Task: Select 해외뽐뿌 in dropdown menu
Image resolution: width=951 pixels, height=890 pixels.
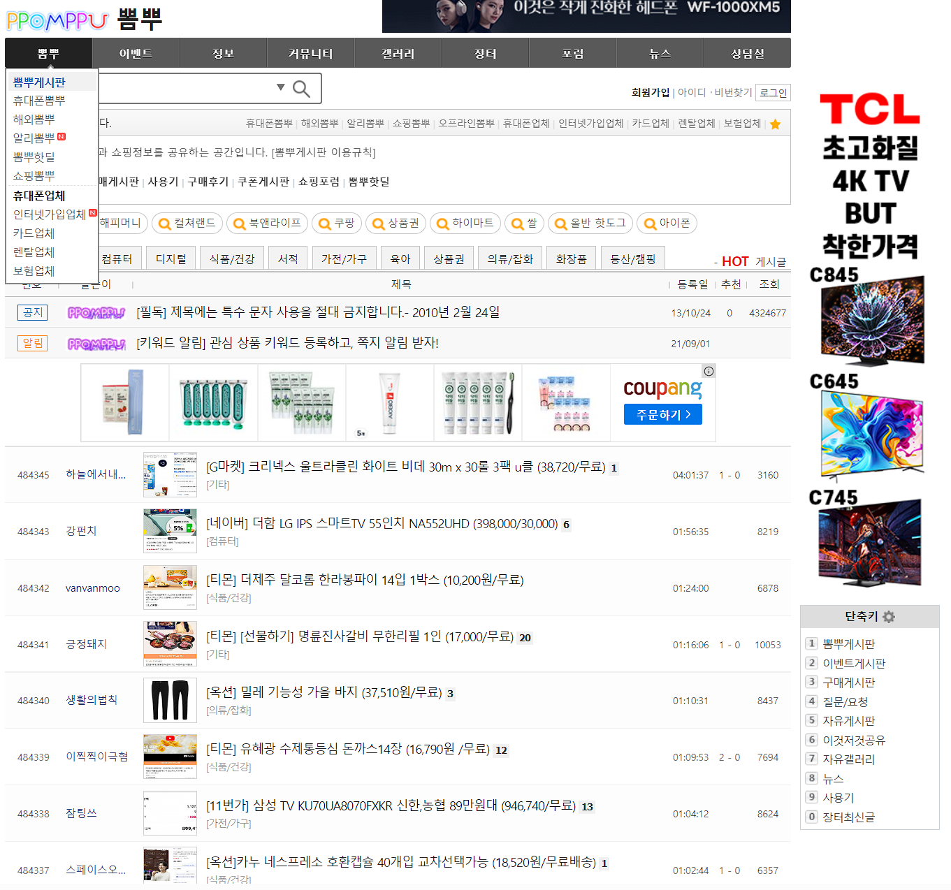Action: click(x=34, y=119)
